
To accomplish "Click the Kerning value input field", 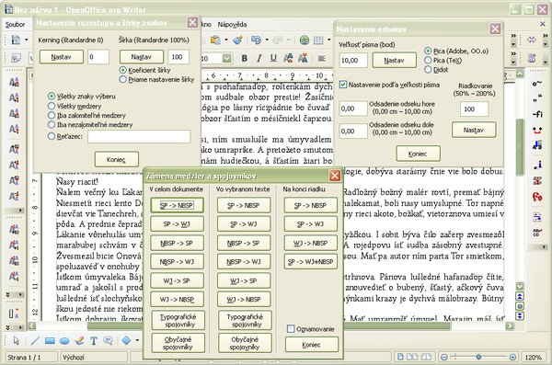I will point(98,57).
